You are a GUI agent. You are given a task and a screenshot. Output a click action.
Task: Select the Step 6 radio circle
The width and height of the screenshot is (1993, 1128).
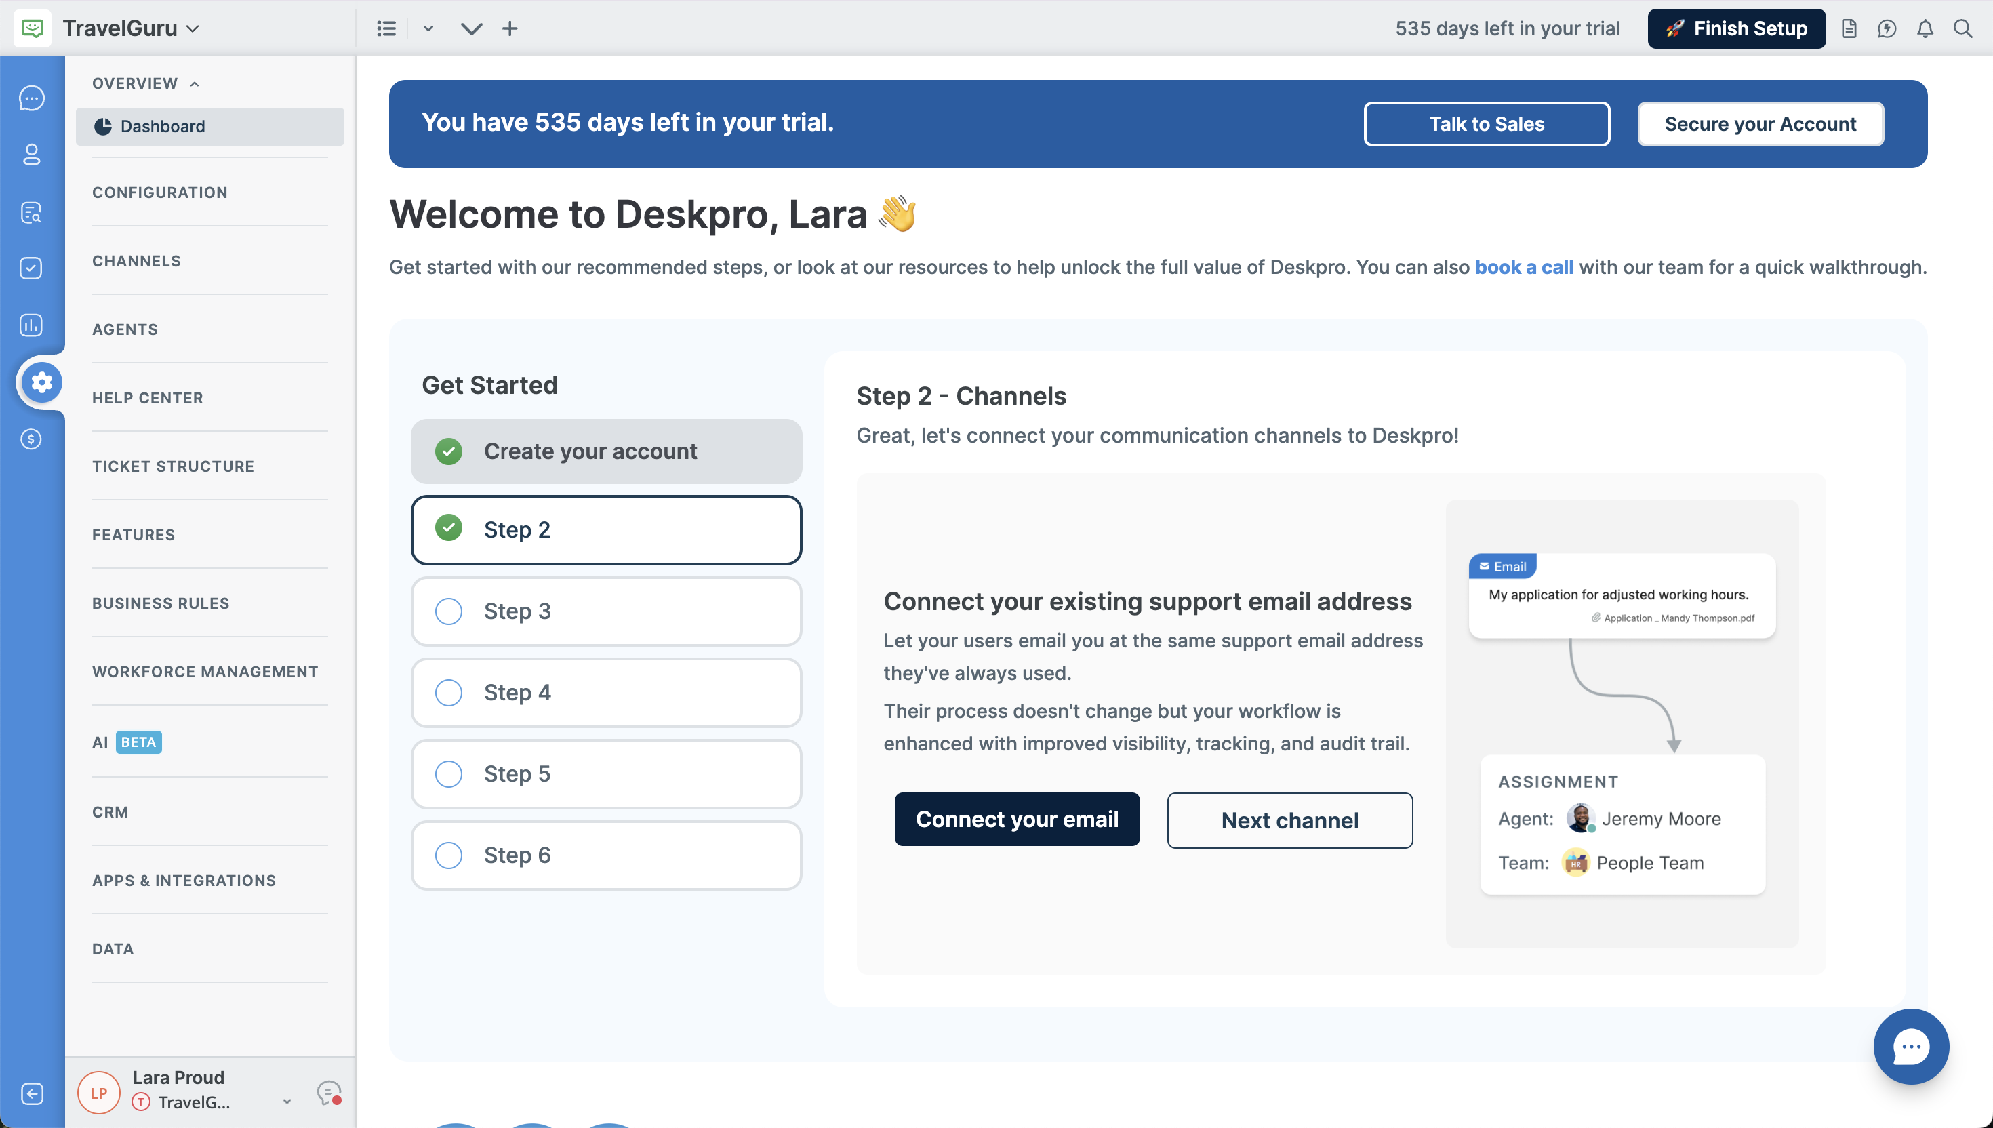pyautogui.click(x=449, y=855)
